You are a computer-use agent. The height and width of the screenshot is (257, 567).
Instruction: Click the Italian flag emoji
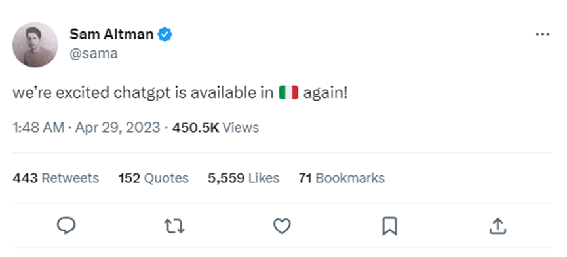pos(288,93)
